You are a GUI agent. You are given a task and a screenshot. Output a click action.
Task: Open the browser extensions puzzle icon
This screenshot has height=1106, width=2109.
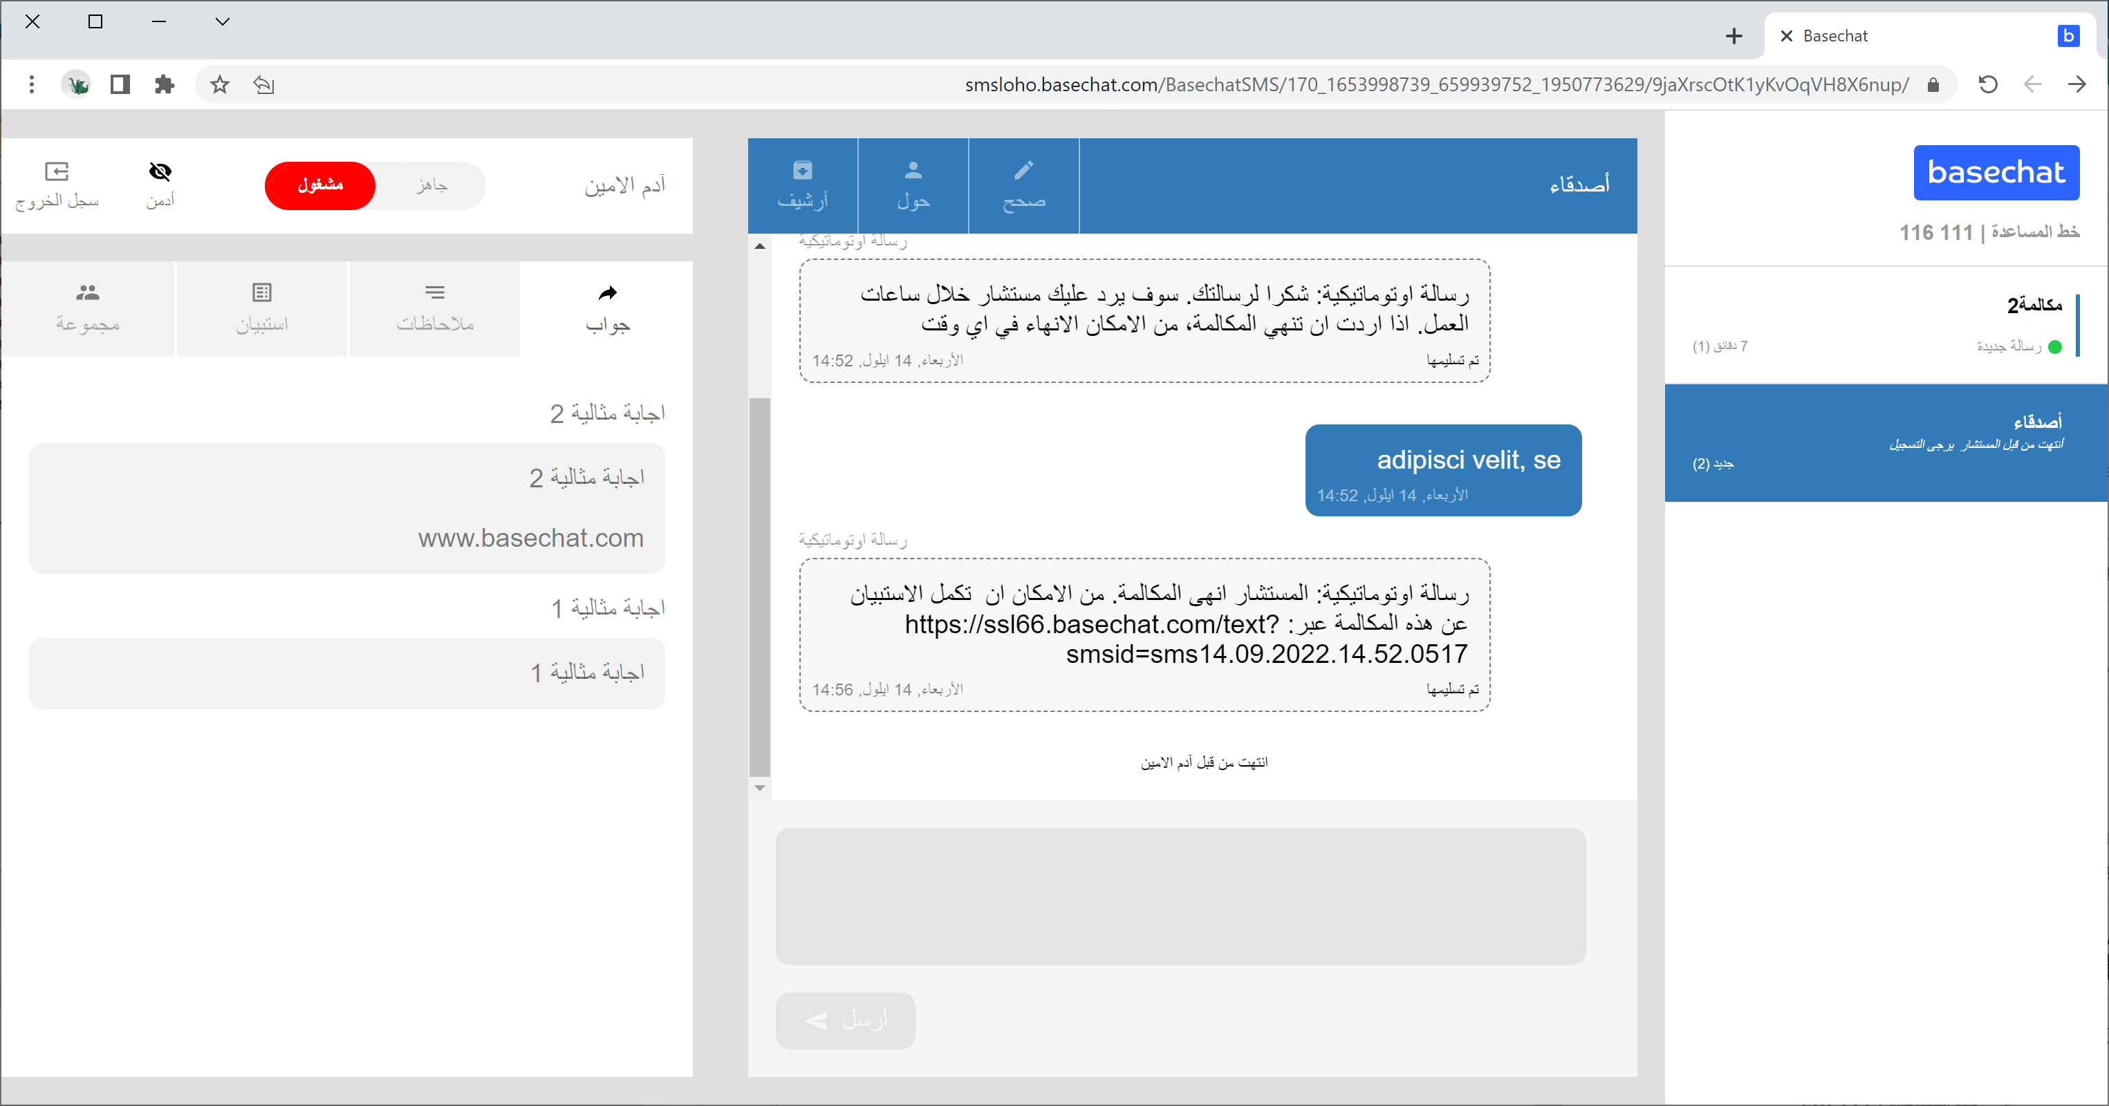click(x=165, y=84)
